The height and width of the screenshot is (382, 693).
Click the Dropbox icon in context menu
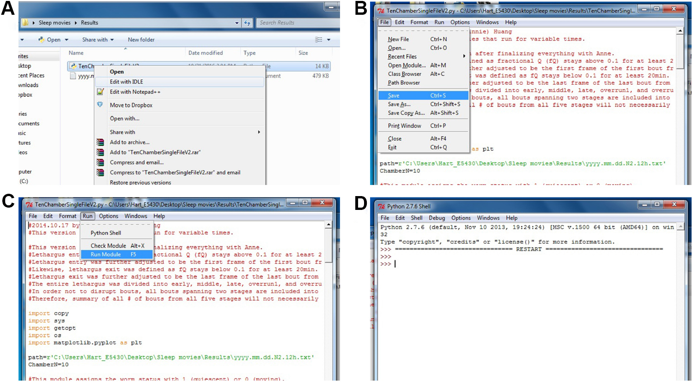(x=100, y=105)
